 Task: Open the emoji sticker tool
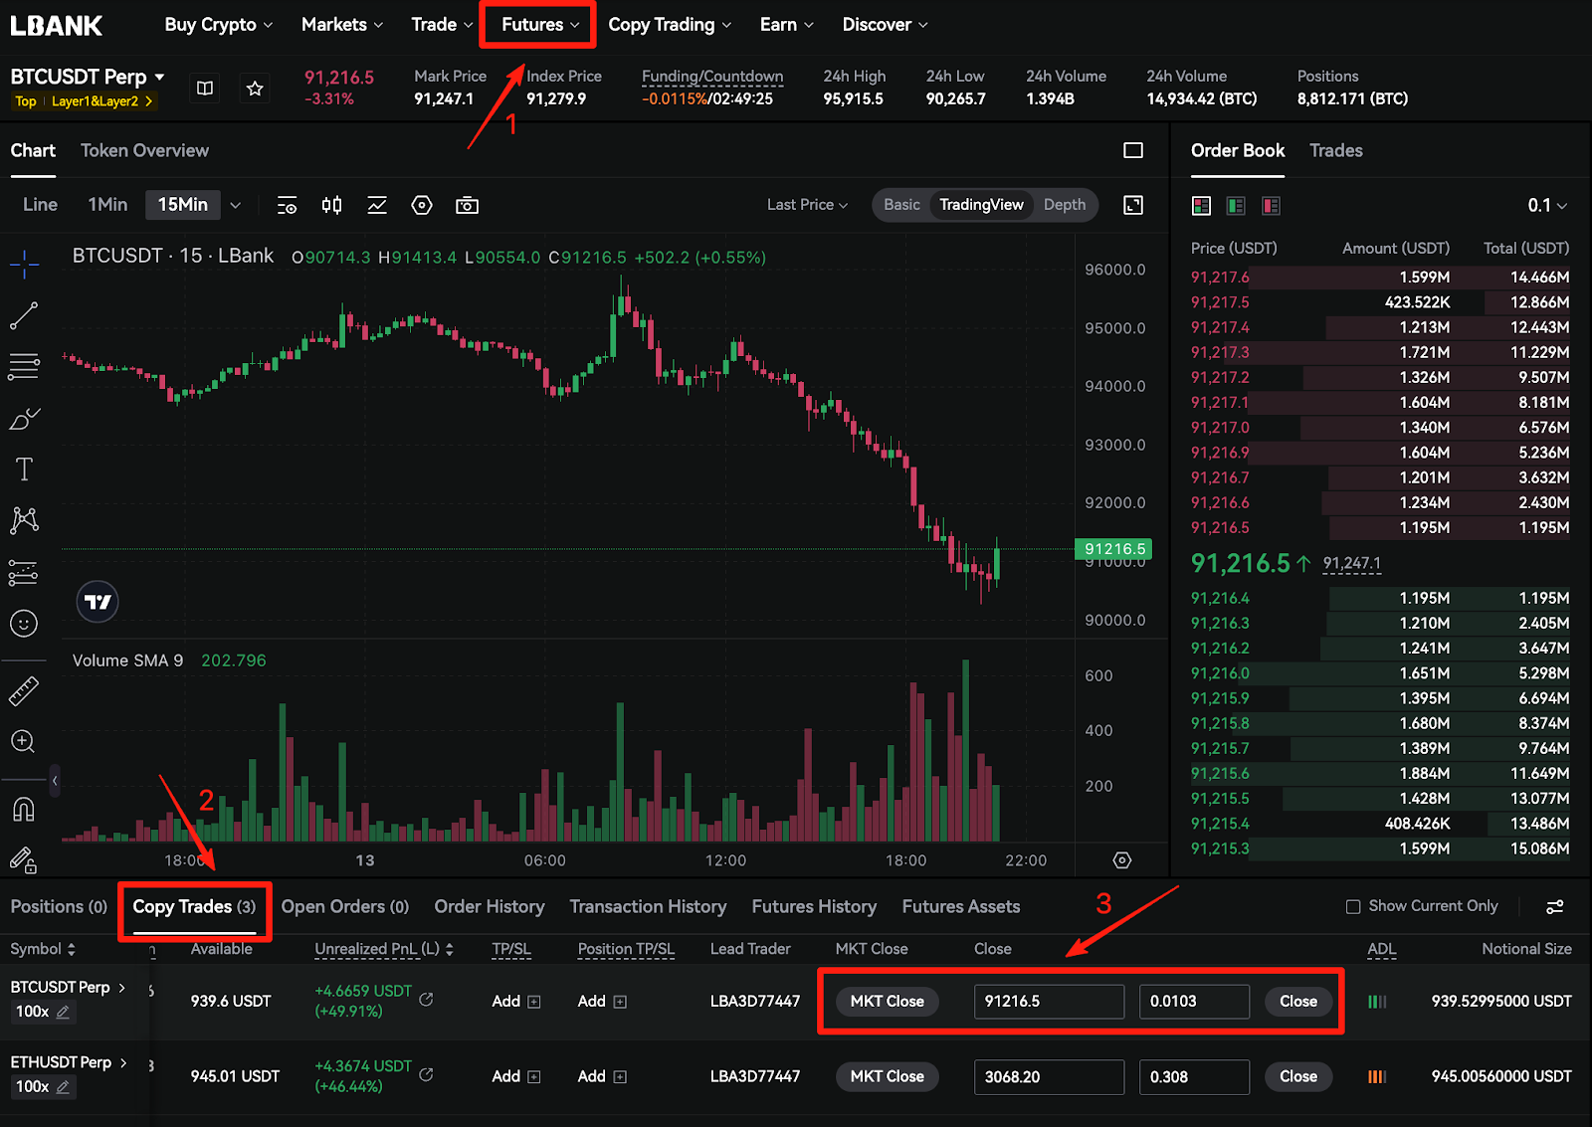(24, 624)
